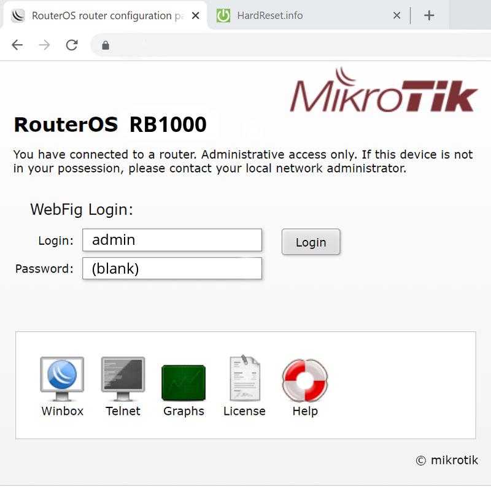Screen dimensions: 491x489
Task: Click the Login button
Action: pos(311,242)
